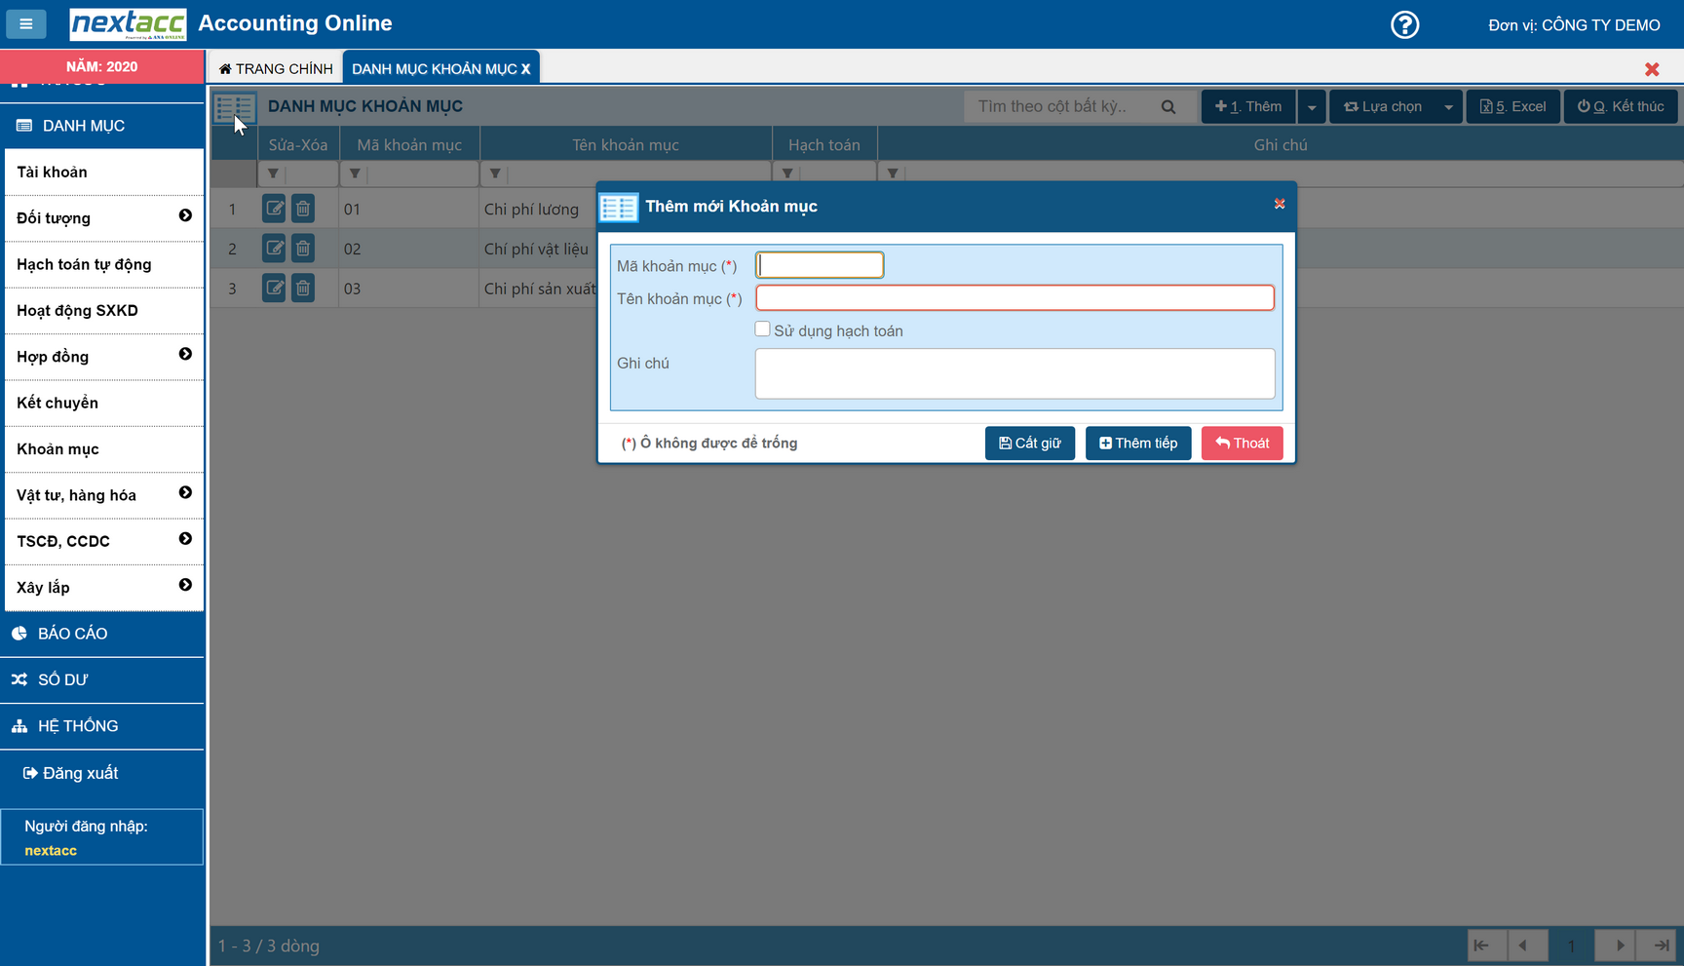
Task: Open the dropdown arrow beside Thêm
Action: click(1312, 107)
